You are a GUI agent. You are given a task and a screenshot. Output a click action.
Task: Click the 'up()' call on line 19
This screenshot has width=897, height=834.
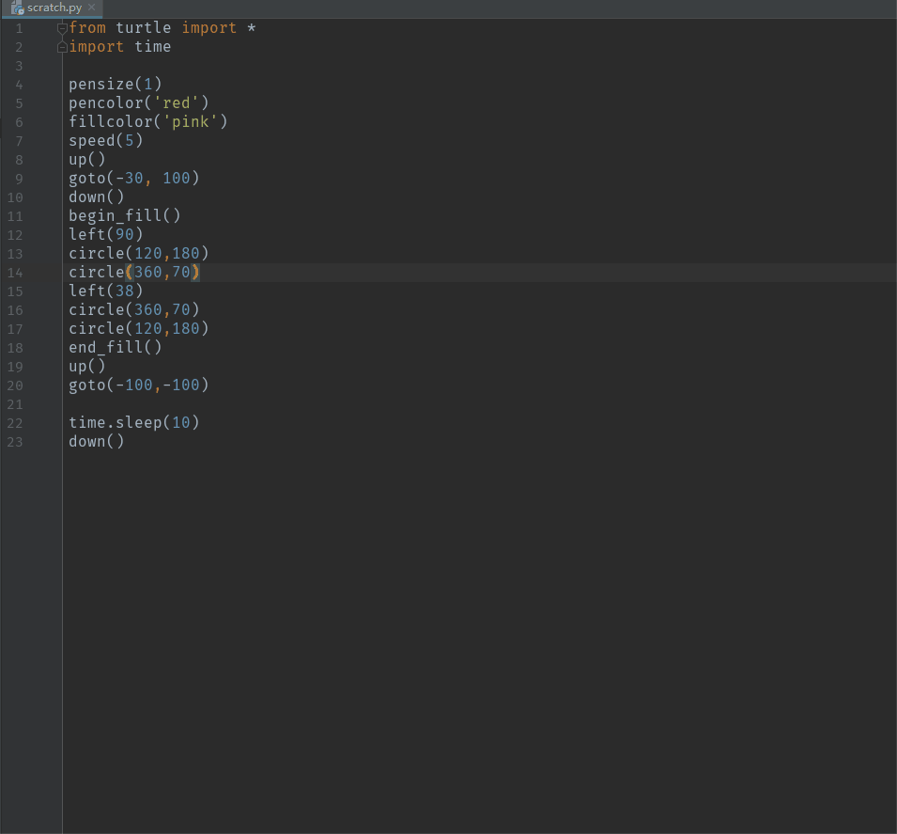coord(87,366)
